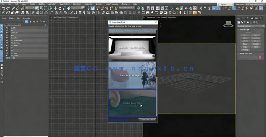Open the Customize menu in menu bar
This screenshot has width=266, height=137.
click(x=88, y=4)
